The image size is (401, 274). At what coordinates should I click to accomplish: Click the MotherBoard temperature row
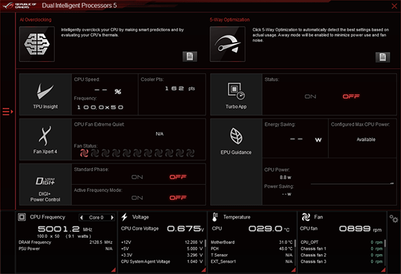[x=251, y=242]
